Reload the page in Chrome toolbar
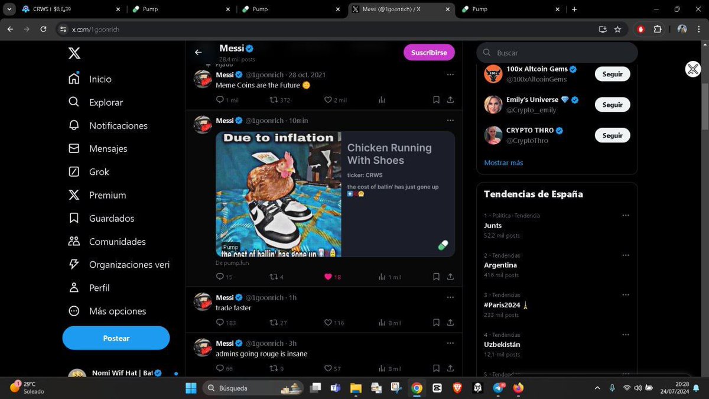 (x=43, y=29)
